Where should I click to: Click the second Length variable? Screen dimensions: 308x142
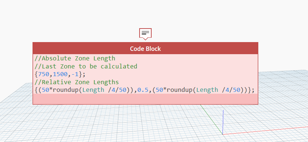207,90
